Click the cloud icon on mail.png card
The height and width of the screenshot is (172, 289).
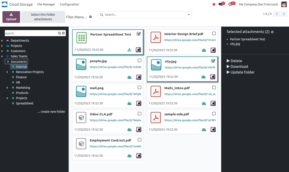pos(129,103)
